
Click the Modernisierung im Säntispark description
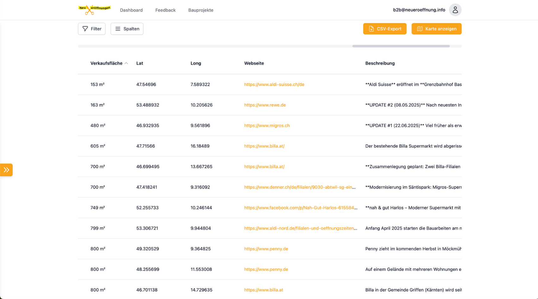coord(413,187)
